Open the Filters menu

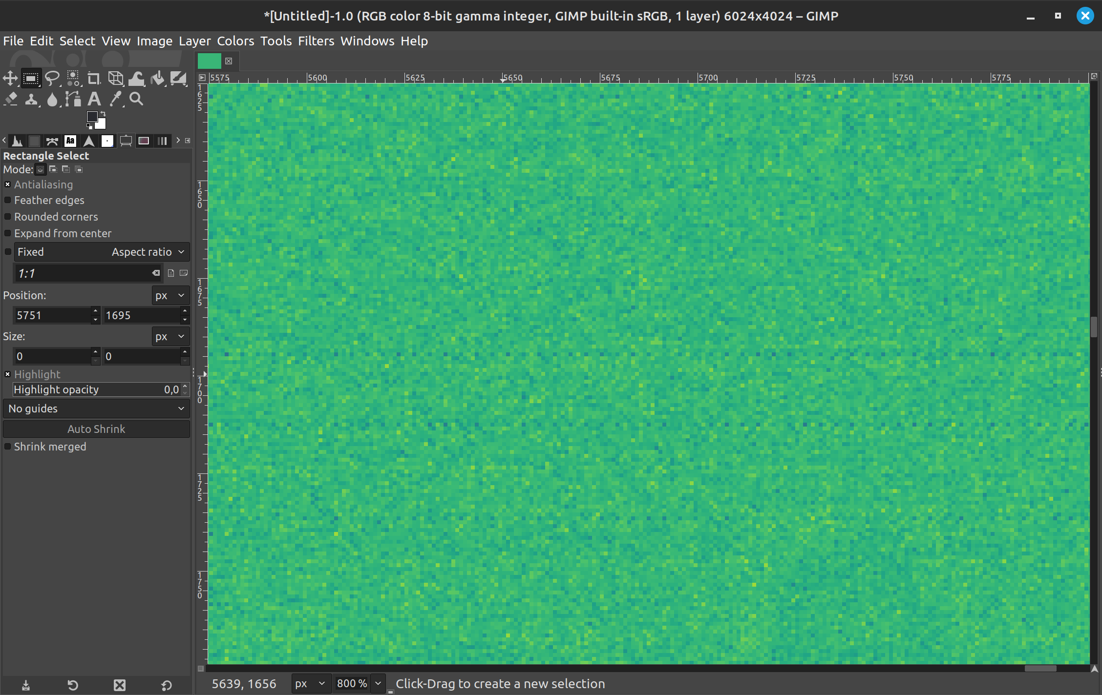316,41
